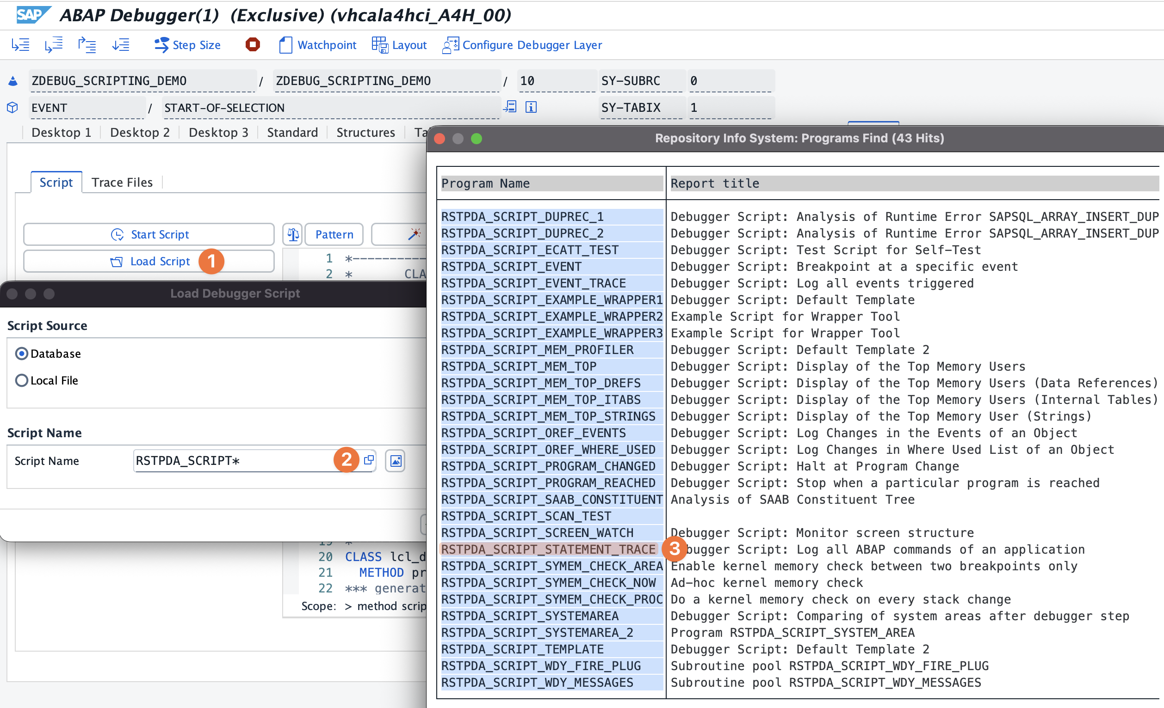Select RSTPDA_SCRIPT_SCREEN_WATCH program row
The height and width of the screenshot is (708, 1164).
[552, 533]
